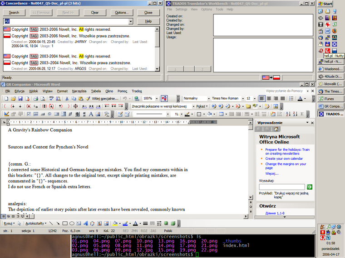Open Settings menu in Translator's Workbench
The width and height of the screenshot is (345, 258).
point(181,9)
